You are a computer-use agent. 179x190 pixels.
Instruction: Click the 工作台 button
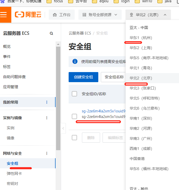pos(62,15)
